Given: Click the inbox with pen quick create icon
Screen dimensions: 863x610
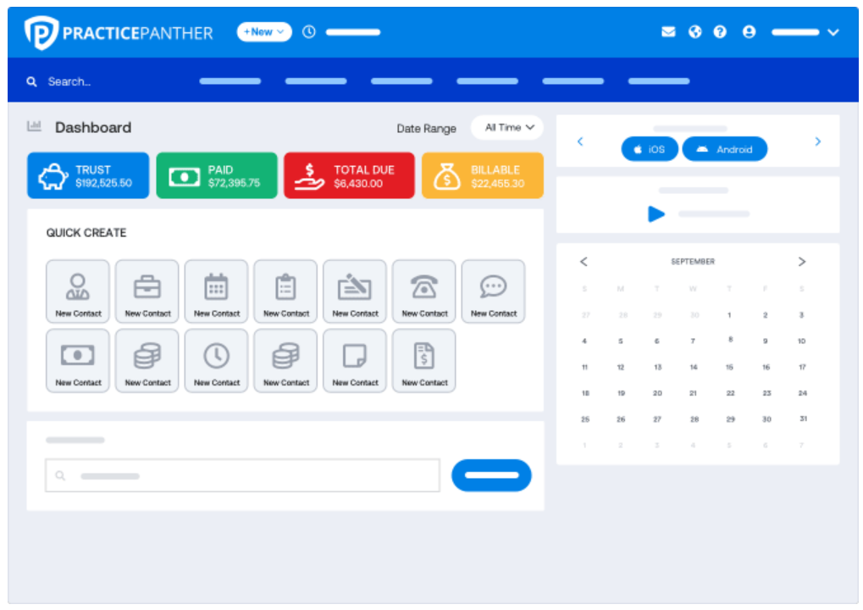Looking at the screenshot, I should pyautogui.click(x=355, y=291).
